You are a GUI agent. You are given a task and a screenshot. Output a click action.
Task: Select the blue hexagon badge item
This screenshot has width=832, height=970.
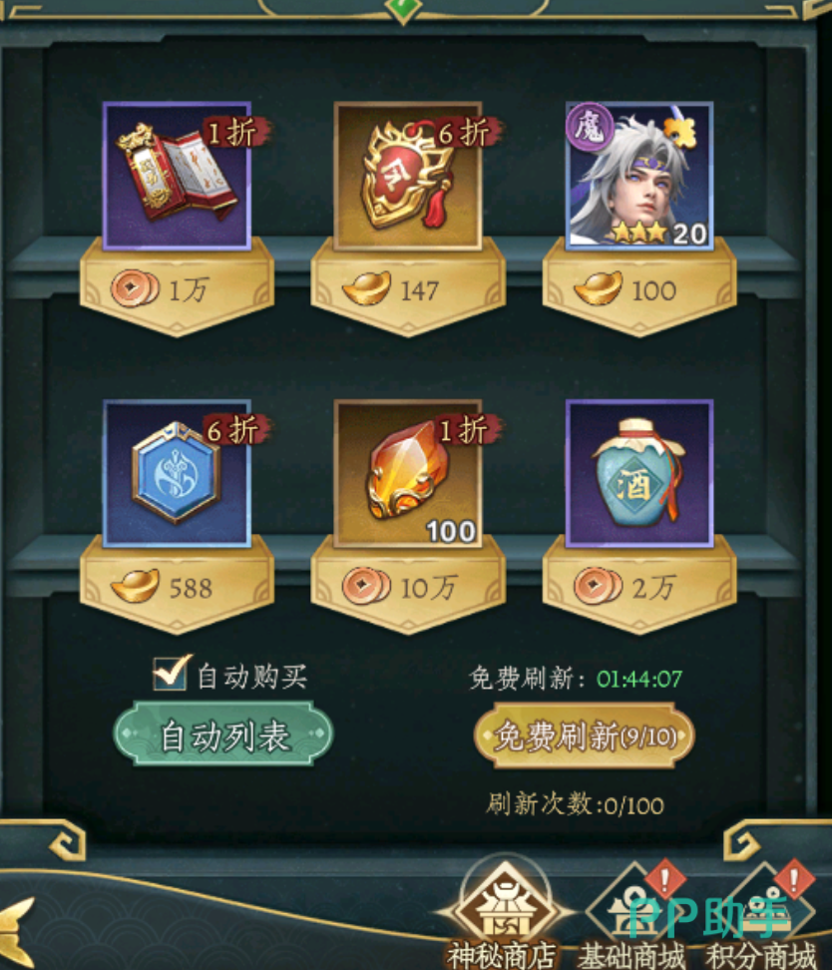[x=177, y=473]
